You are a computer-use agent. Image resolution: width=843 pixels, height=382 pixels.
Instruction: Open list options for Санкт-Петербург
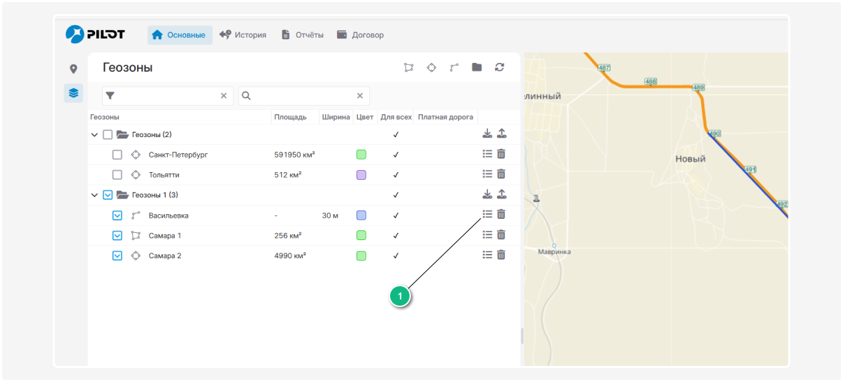[x=488, y=154]
